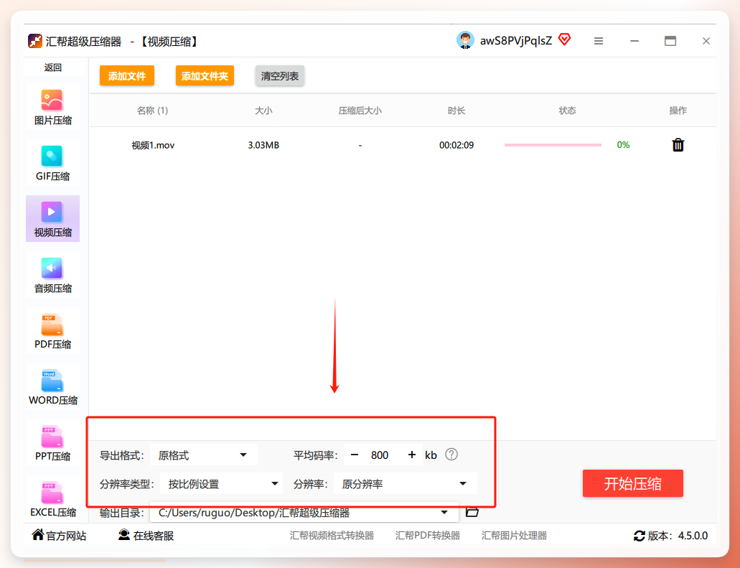This screenshot has height=568, width=740.
Task: Click the 添加文件 button
Action: [x=127, y=76]
